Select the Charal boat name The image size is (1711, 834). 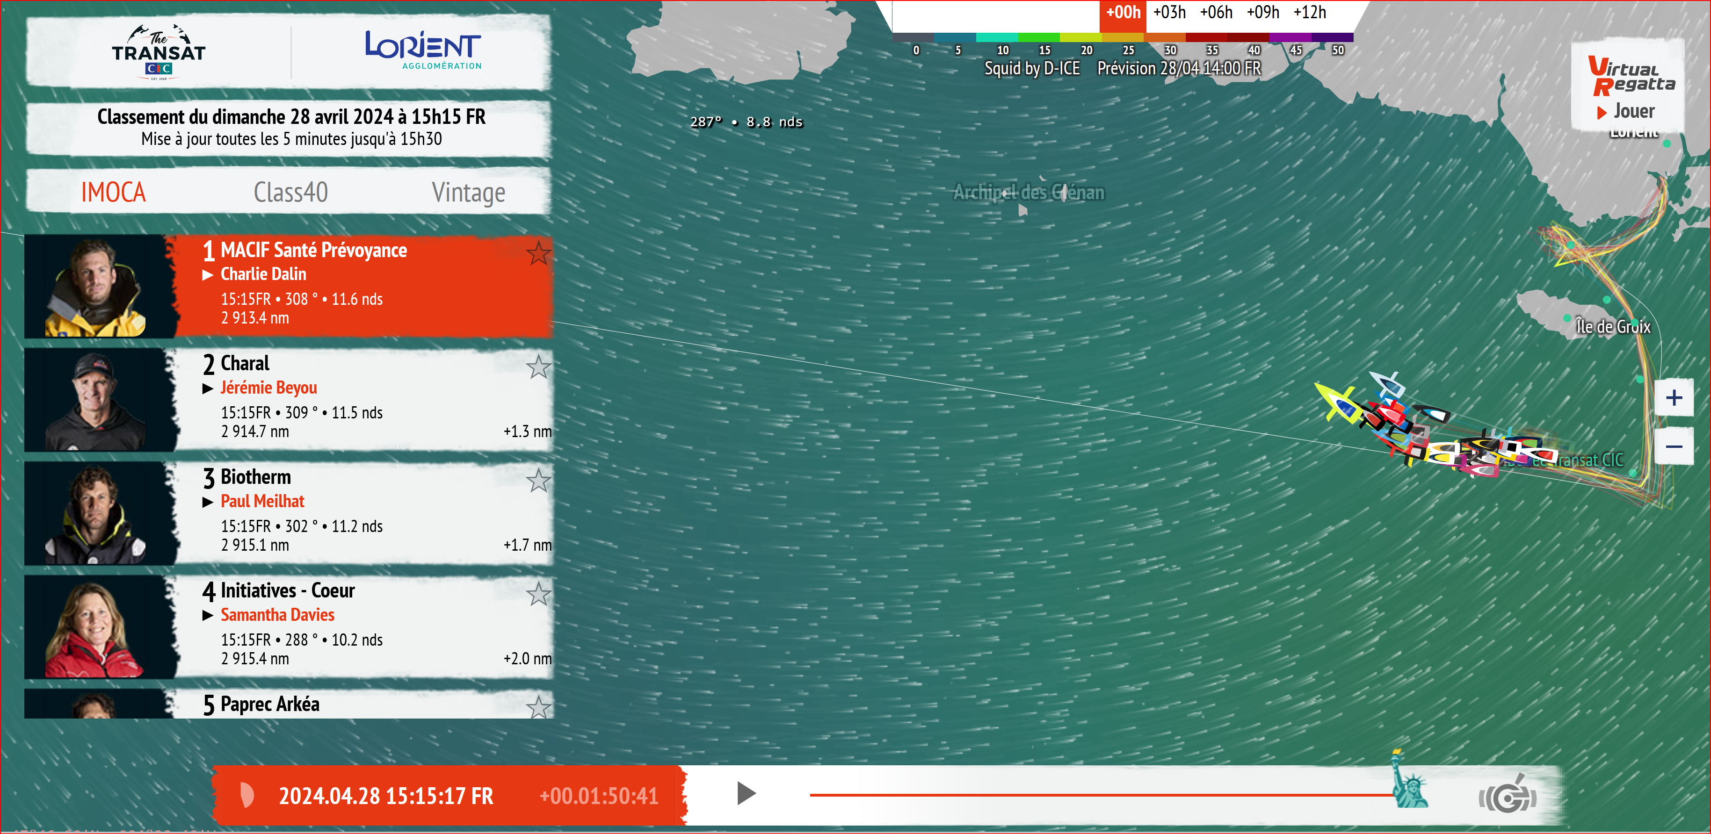pos(245,363)
